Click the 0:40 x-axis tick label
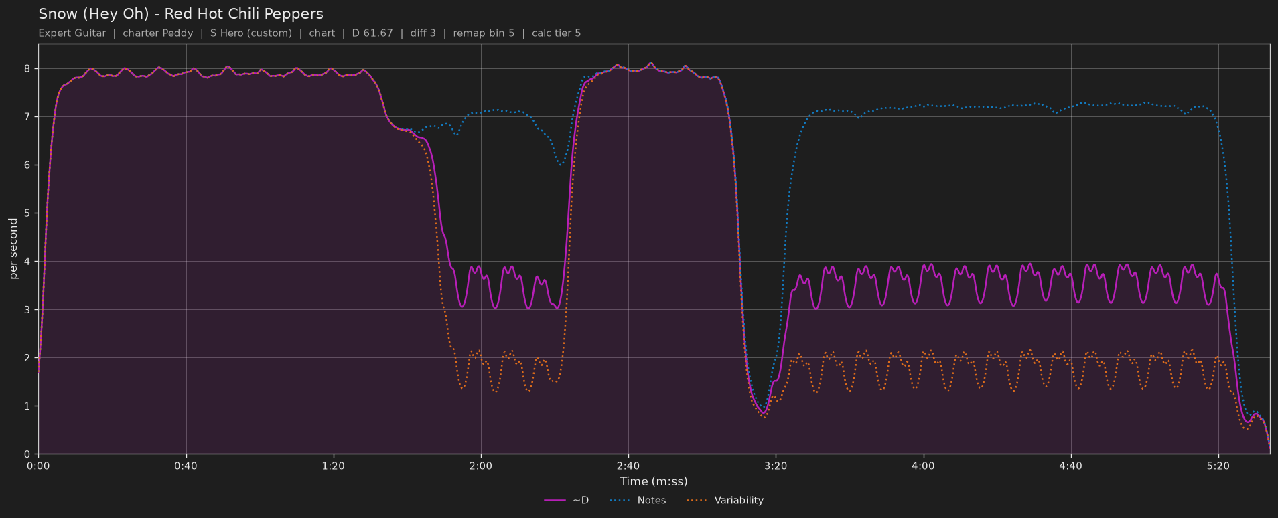 186,466
